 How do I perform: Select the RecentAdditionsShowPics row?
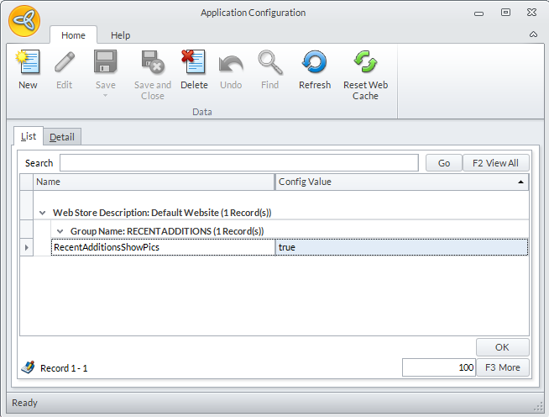[x=163, y=247]
